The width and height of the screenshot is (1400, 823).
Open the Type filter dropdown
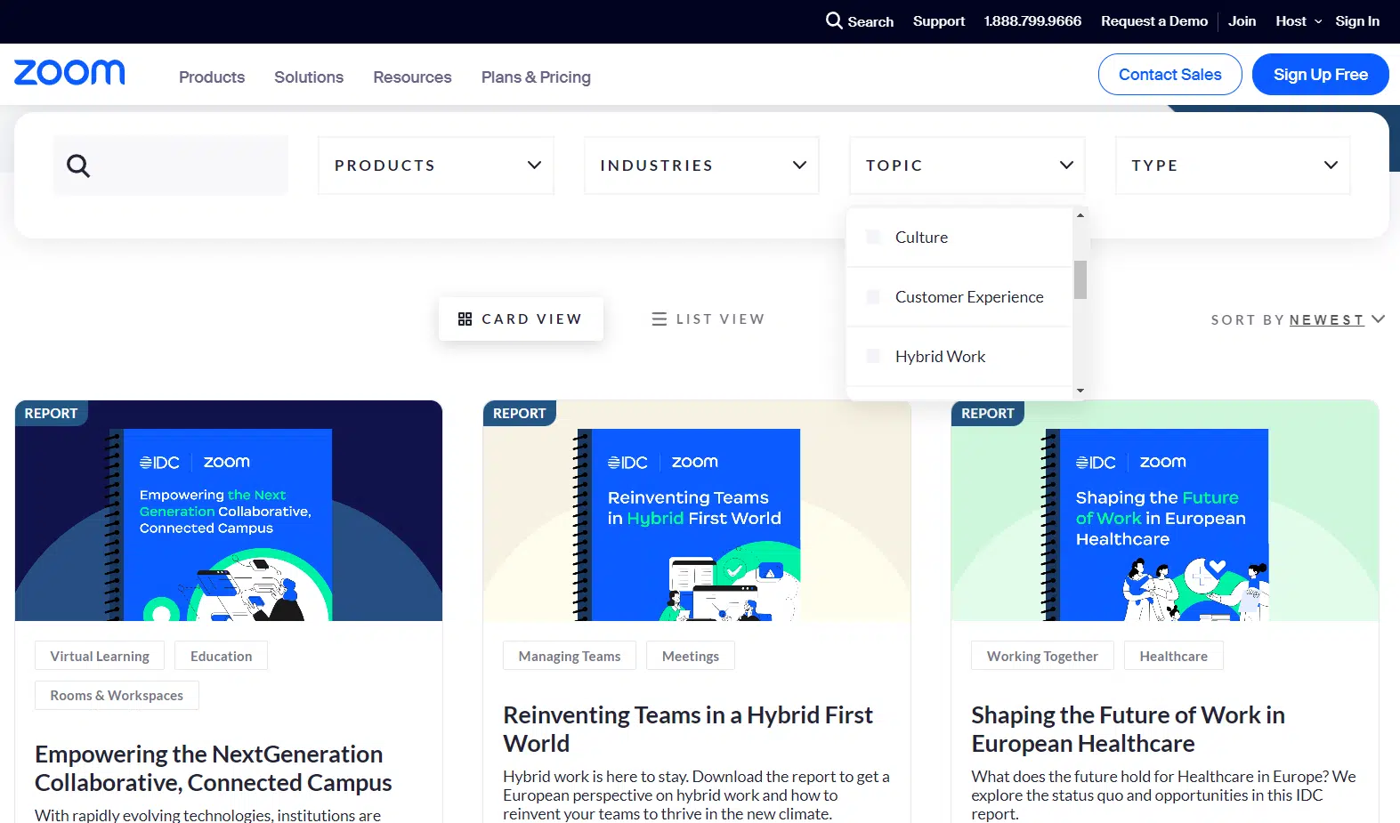coord(1233,165)
